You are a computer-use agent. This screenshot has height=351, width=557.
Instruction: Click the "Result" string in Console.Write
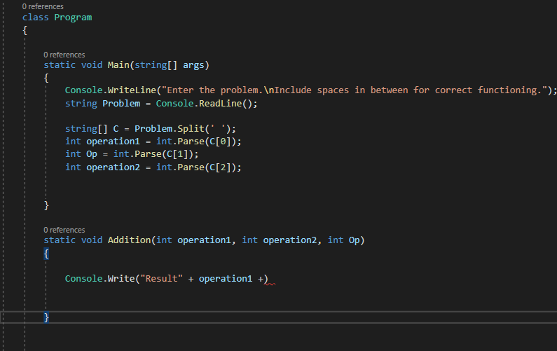coord(162,279)
